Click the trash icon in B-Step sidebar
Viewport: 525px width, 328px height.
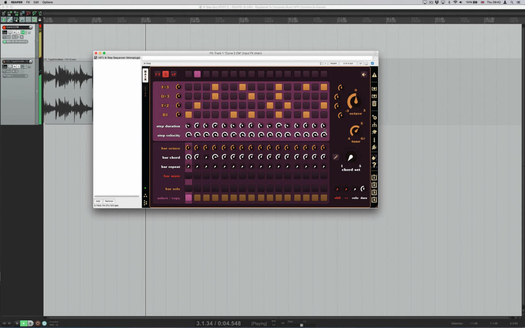[x=374, y=104]
